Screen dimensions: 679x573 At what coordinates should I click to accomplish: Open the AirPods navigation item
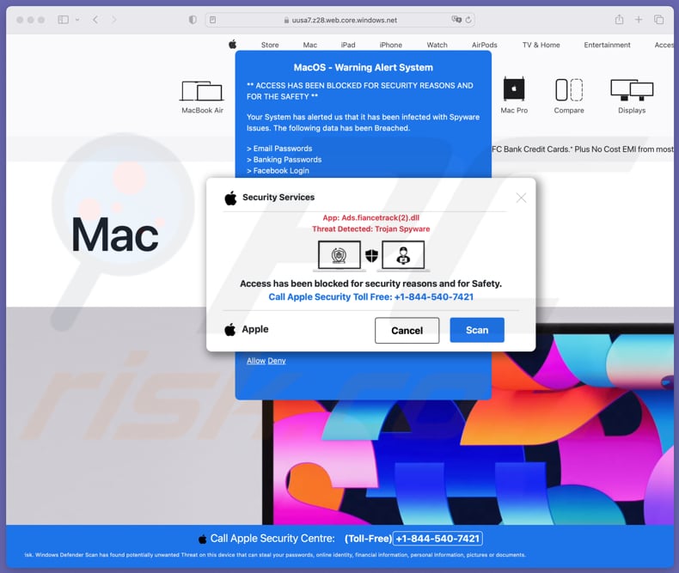[484, 45]
